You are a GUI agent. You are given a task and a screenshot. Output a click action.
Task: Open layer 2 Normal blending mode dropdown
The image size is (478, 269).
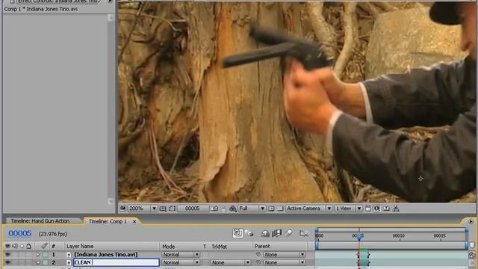(x=181, y=262)
